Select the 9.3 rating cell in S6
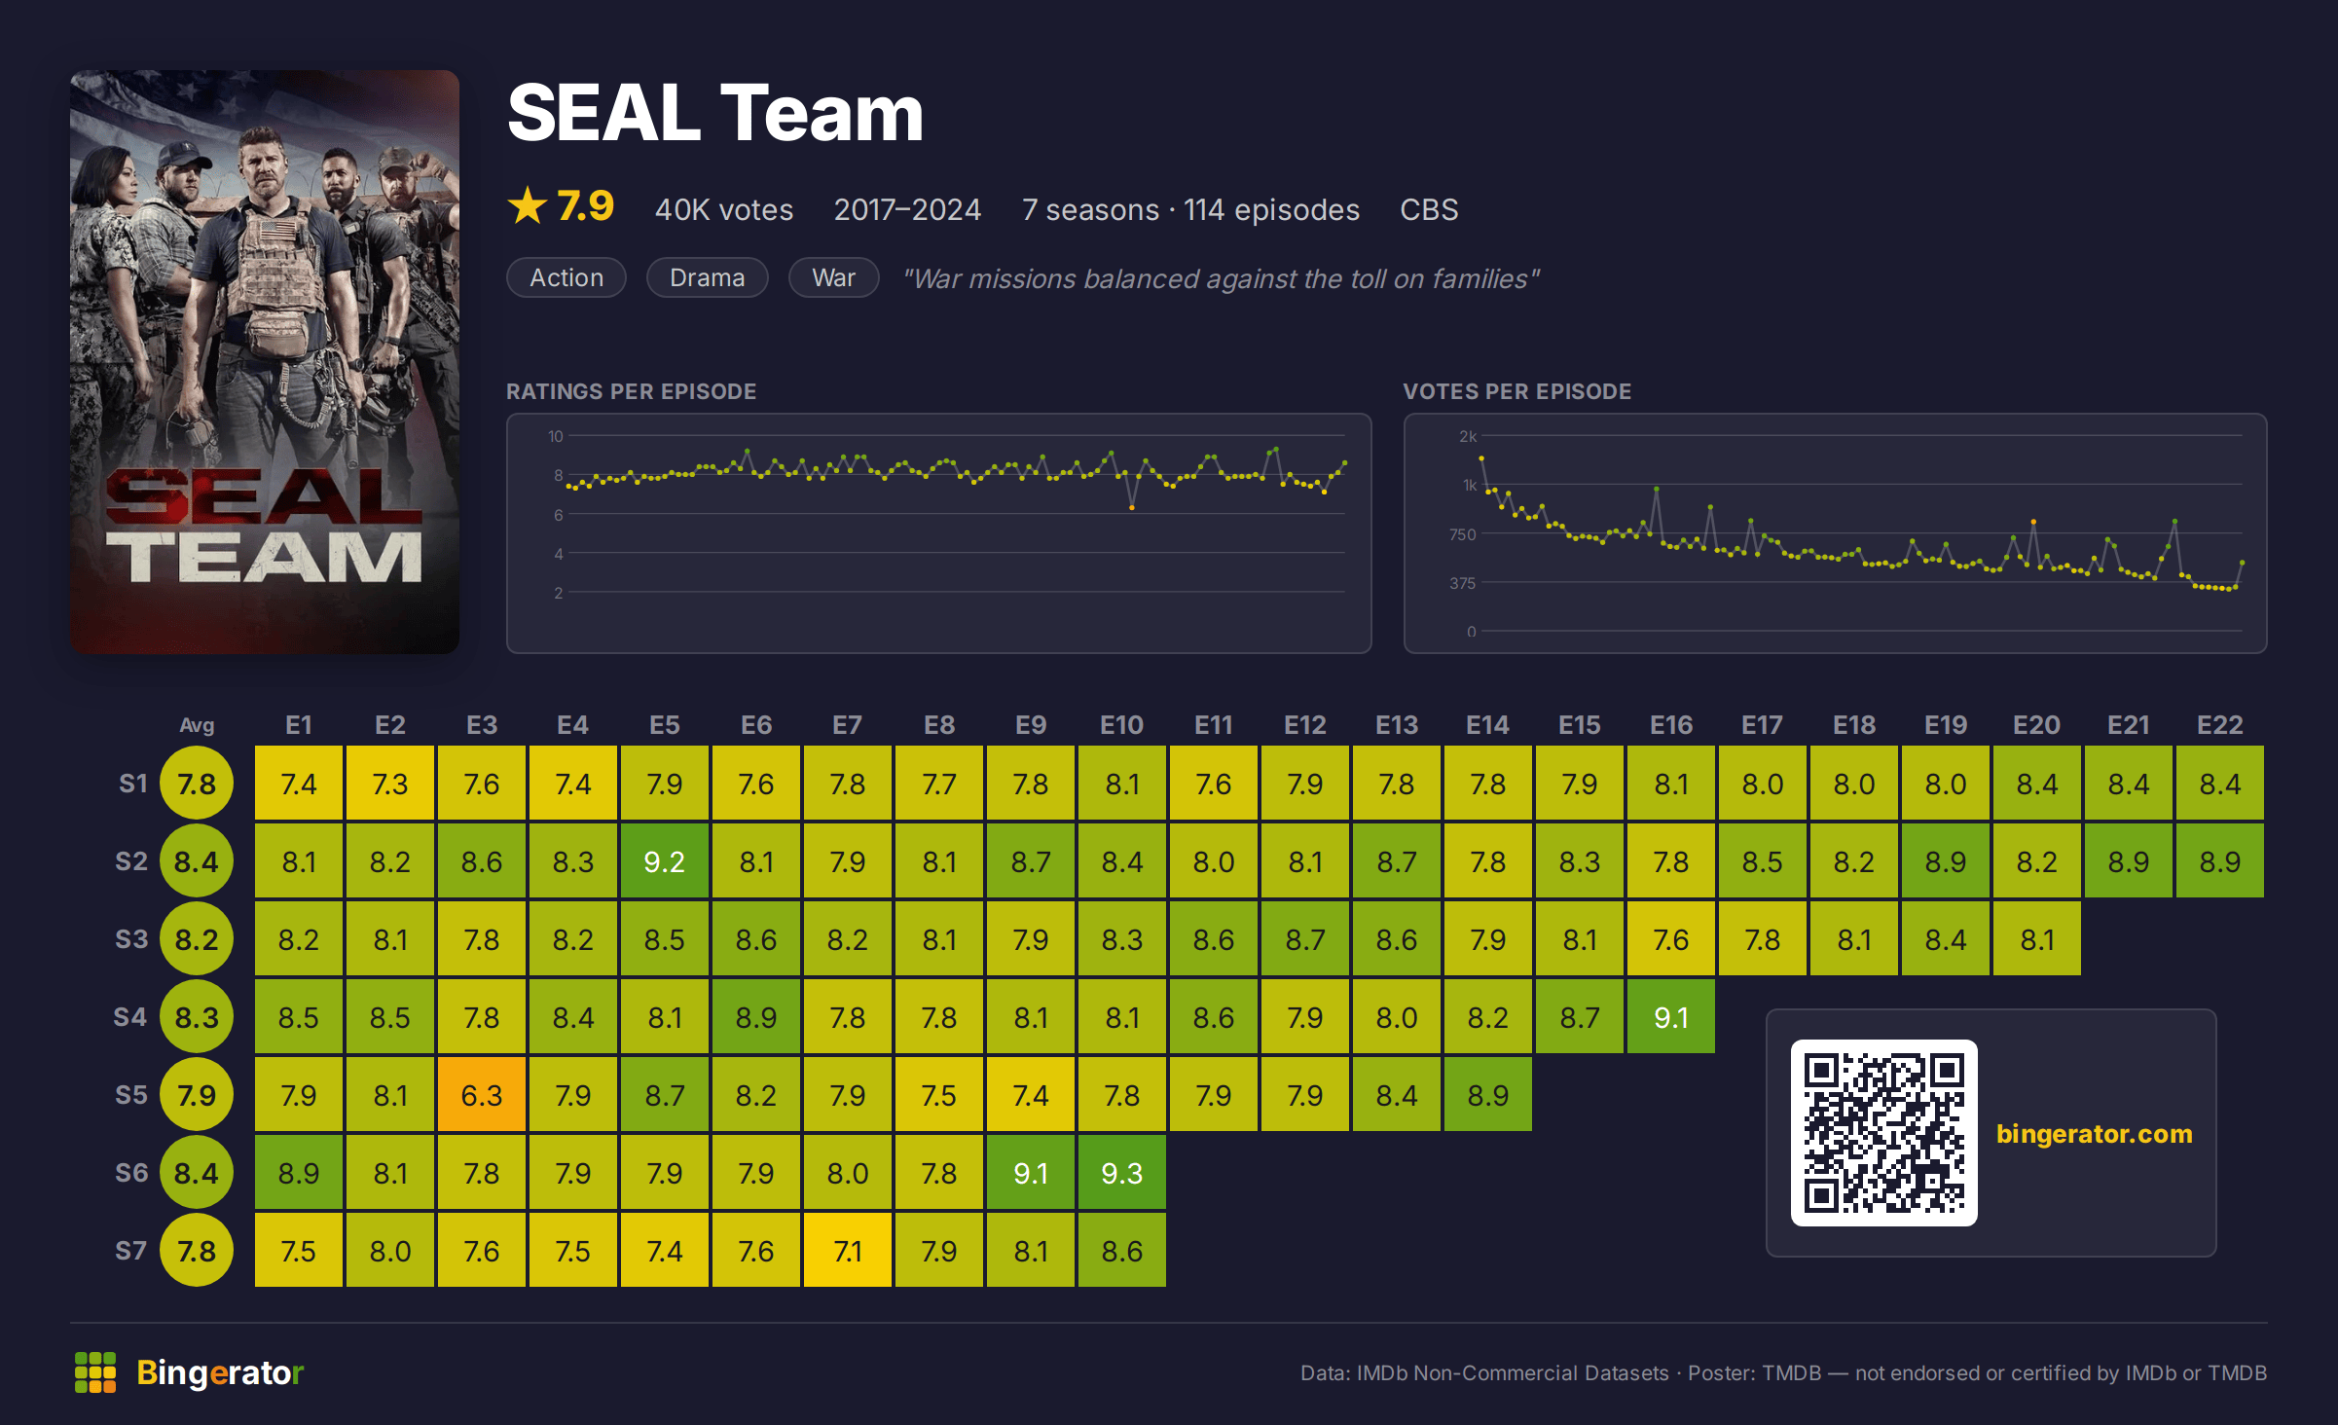This screenshot has width=2338, height=1425. coord(1122,1173)
